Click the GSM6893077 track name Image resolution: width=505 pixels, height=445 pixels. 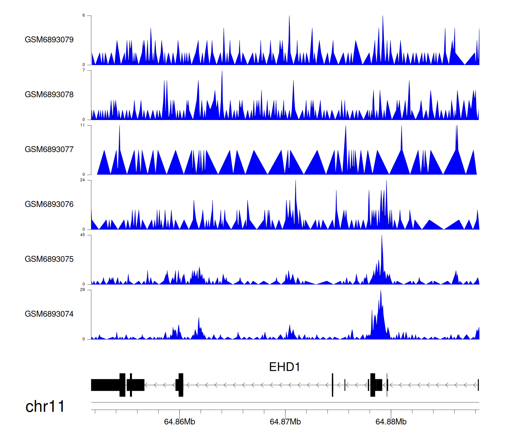[x=49, y=149]
